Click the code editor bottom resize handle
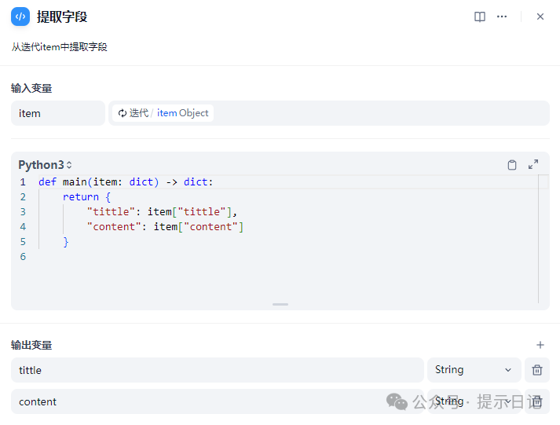 click(280, 304)
